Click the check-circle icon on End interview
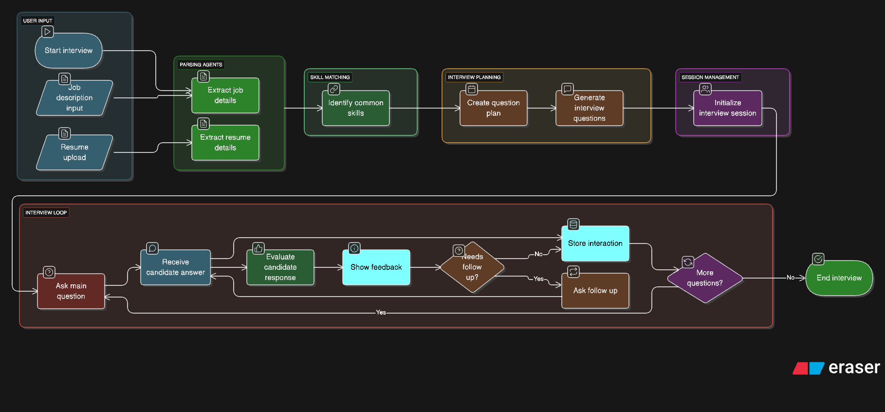 pos(818,259)
